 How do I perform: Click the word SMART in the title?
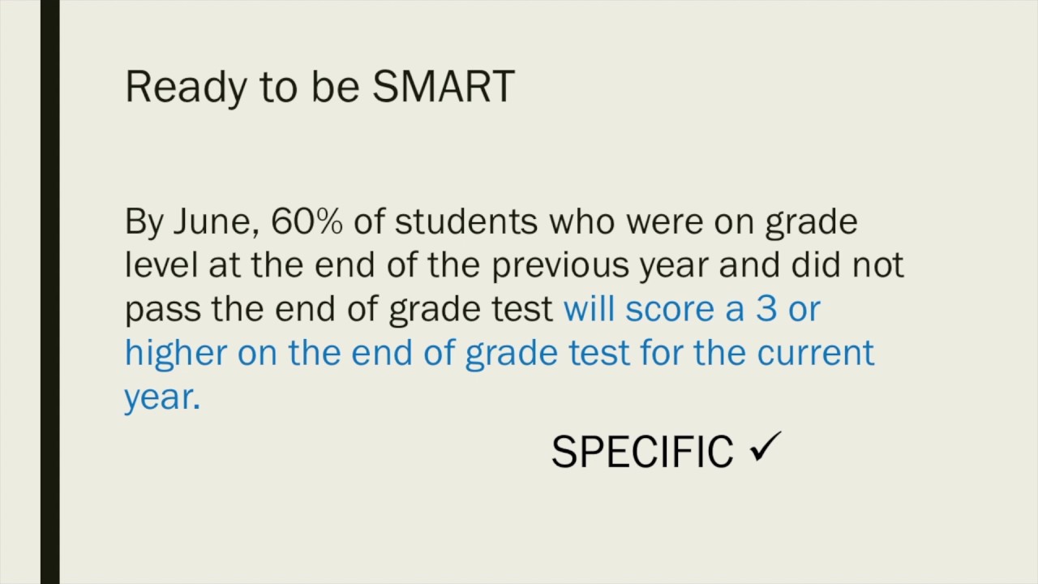443,85
